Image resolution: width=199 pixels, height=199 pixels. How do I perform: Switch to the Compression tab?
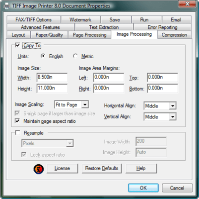[174, 35]
